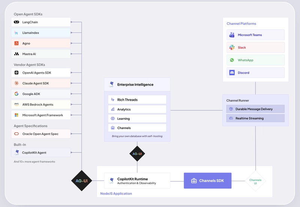This screenshot has width=300, height=207.
Task: Select the LlamaIndex label
Action: click(31, 33)
